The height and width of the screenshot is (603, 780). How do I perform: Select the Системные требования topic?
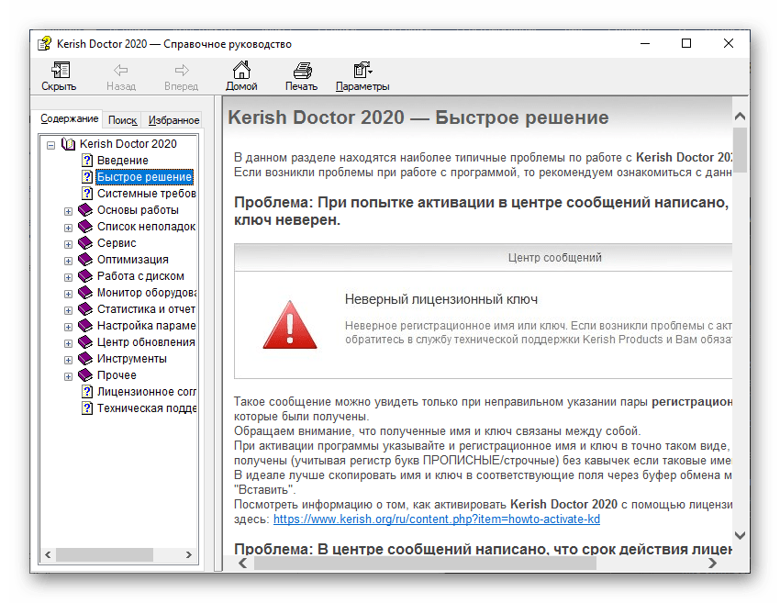[x=146, y=193]
